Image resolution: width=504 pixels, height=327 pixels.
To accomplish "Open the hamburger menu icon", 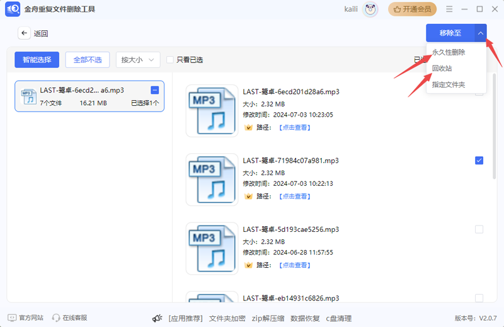I will [449, 9].
